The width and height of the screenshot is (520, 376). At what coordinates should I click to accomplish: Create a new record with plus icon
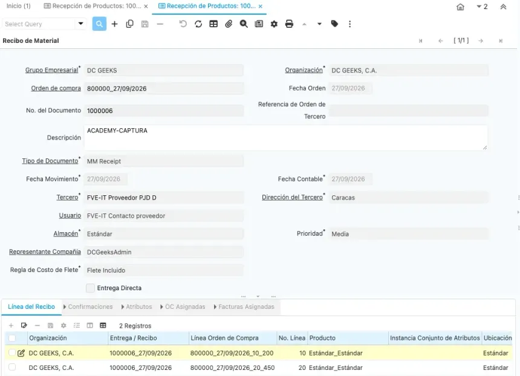click(x=114, y=24)
